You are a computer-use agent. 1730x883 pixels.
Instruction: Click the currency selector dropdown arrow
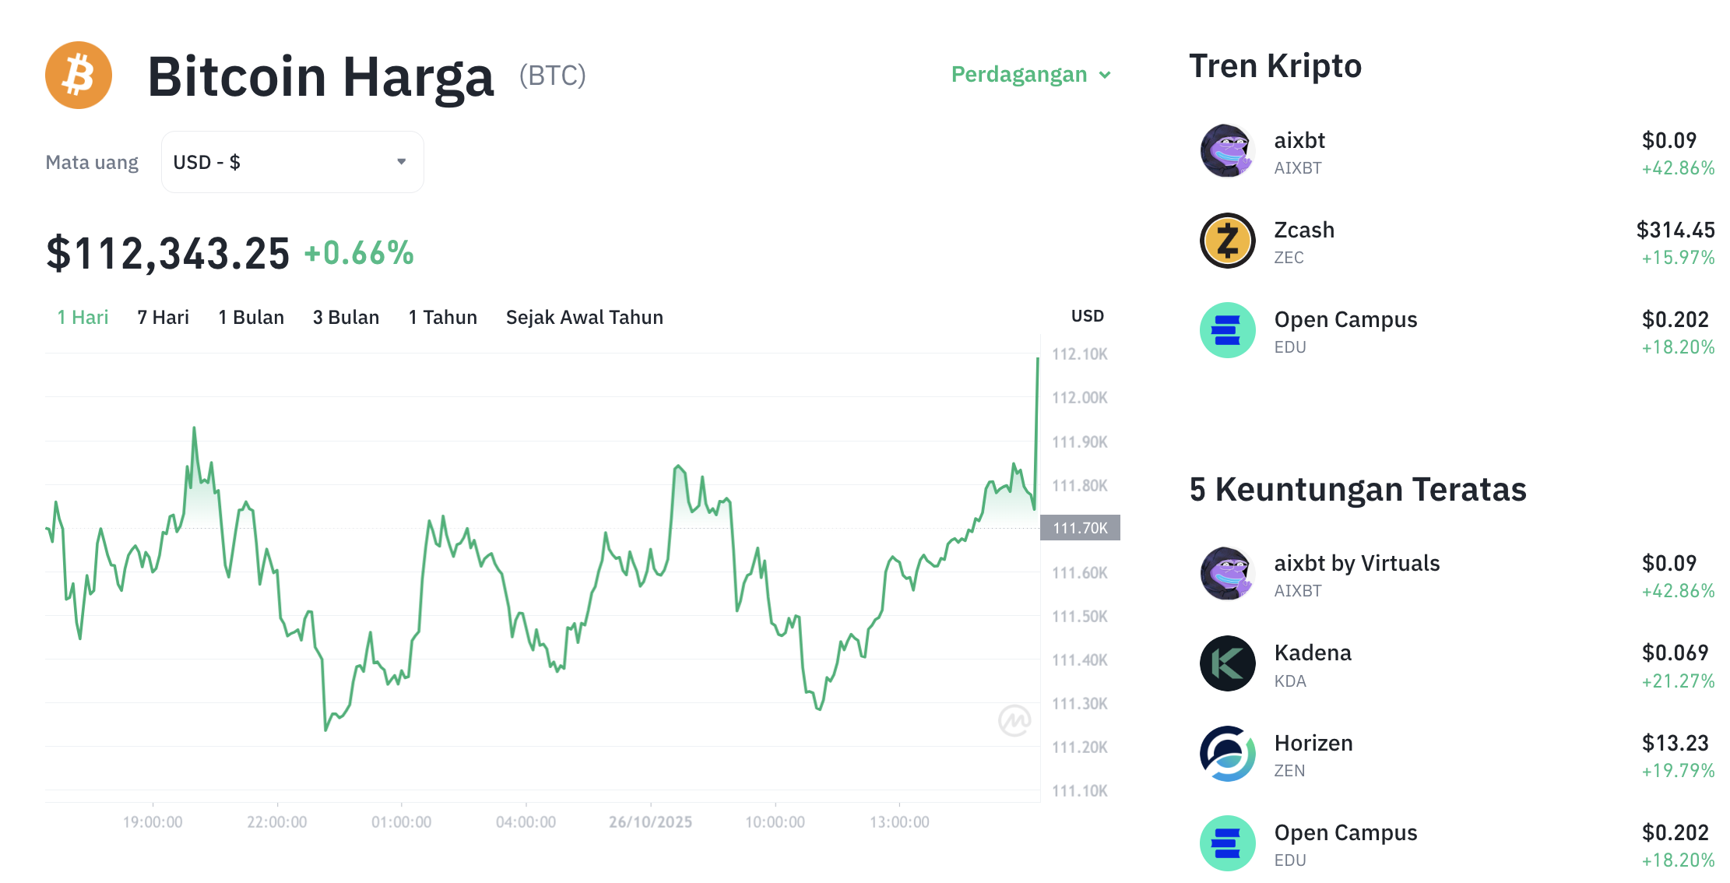coord(402,162)
